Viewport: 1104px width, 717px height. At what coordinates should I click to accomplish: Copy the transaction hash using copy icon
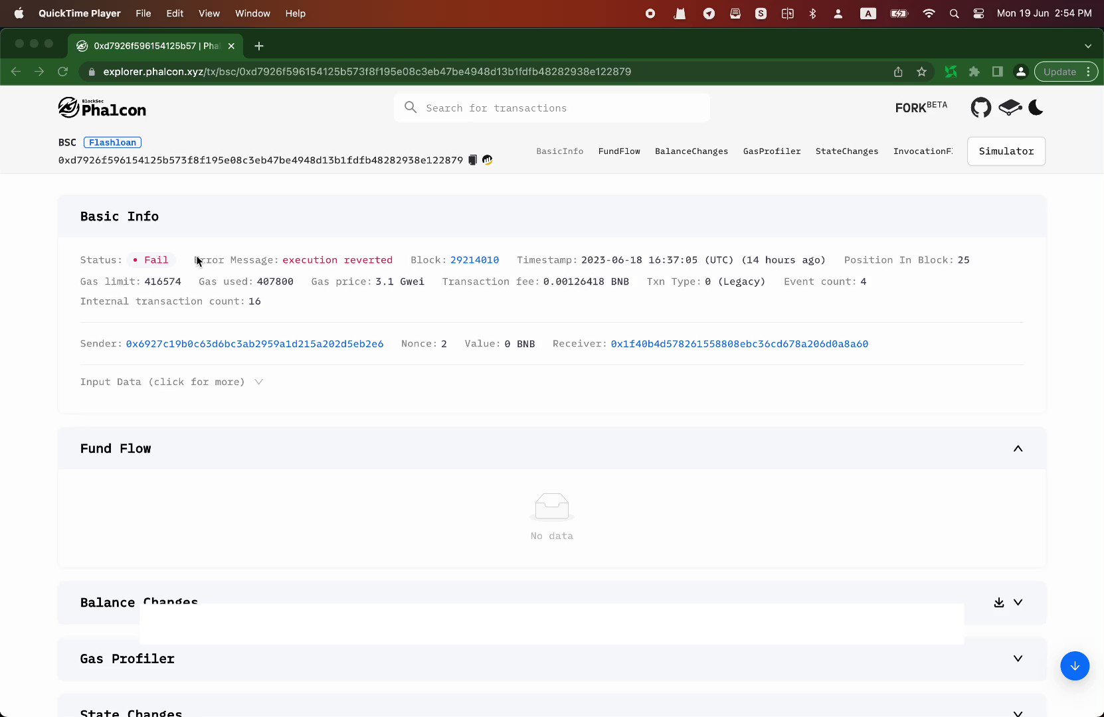[472, 159]
